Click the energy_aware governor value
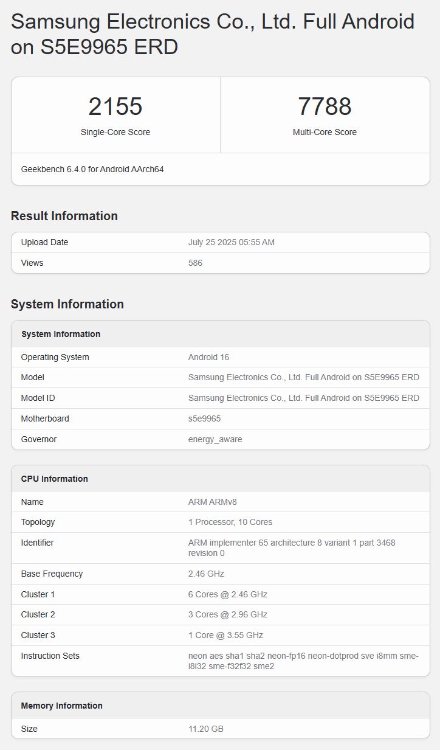440x750 pixels. 215,439
